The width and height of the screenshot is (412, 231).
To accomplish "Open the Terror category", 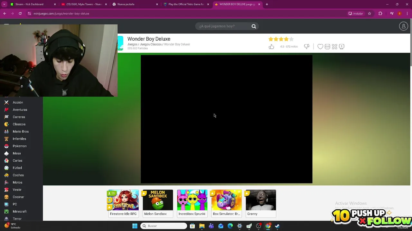I will tap(17, 219).
